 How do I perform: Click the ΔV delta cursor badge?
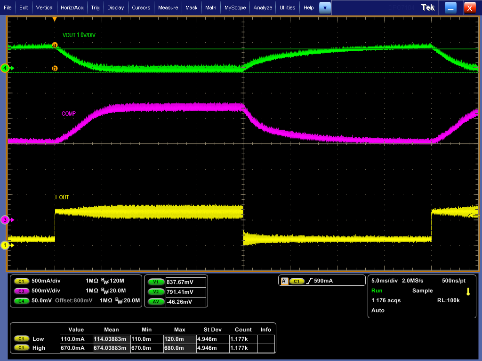pos(155,302)
